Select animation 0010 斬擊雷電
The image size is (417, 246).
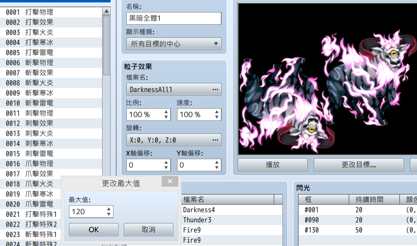pos(51,103)
